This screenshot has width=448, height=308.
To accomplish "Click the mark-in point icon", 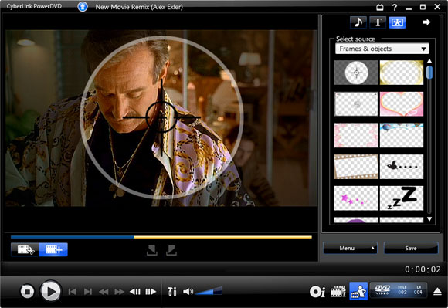I will click(152, 250).
